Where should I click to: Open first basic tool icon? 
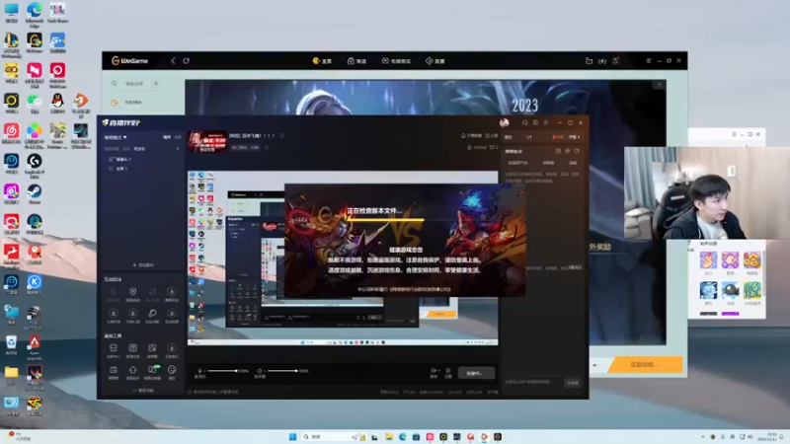[x=114, y=350]
